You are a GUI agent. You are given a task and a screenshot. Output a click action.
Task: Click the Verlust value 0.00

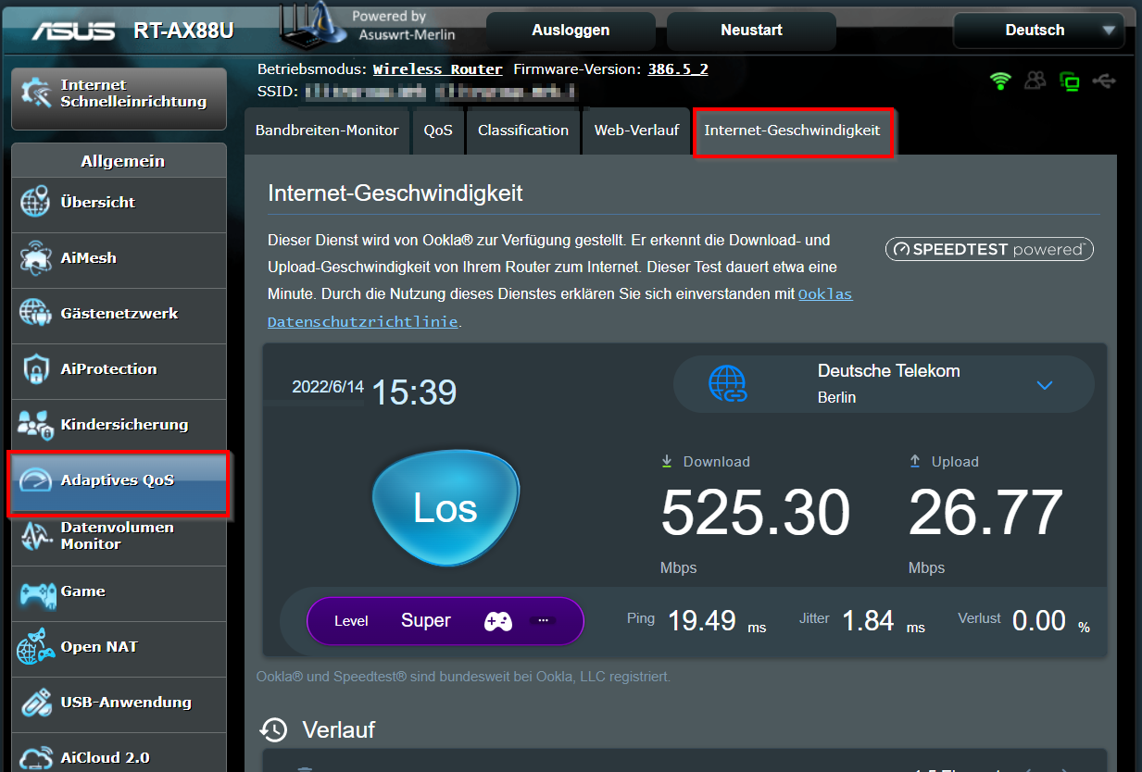[x=1039, y=620]
